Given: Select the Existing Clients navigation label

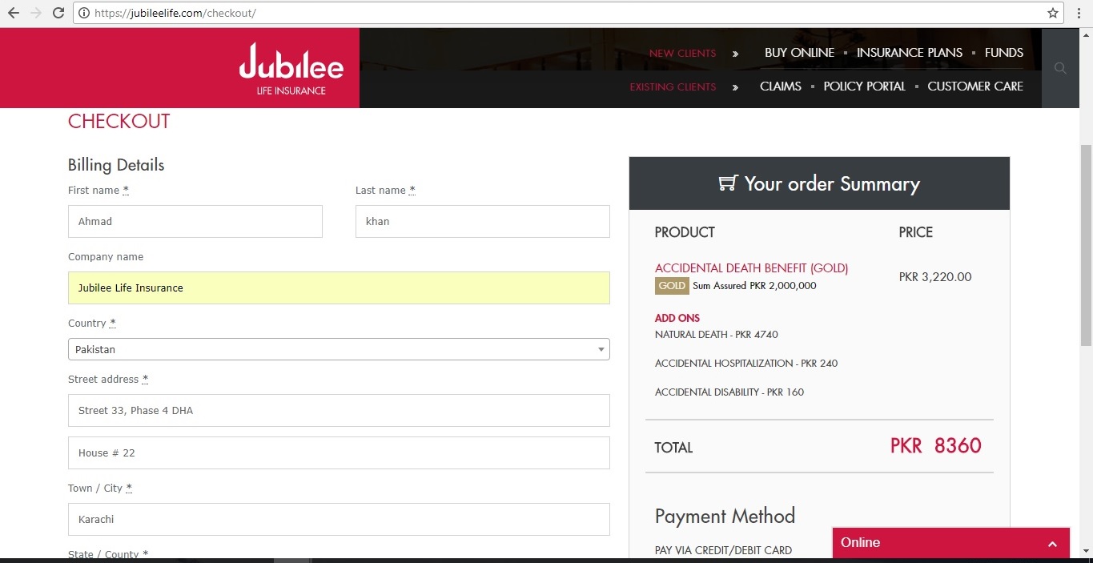Looking at the screenshot, I should (673, 87).
